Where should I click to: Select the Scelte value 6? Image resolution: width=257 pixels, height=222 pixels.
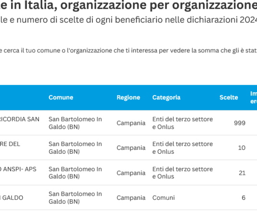[x=244, y=198]
